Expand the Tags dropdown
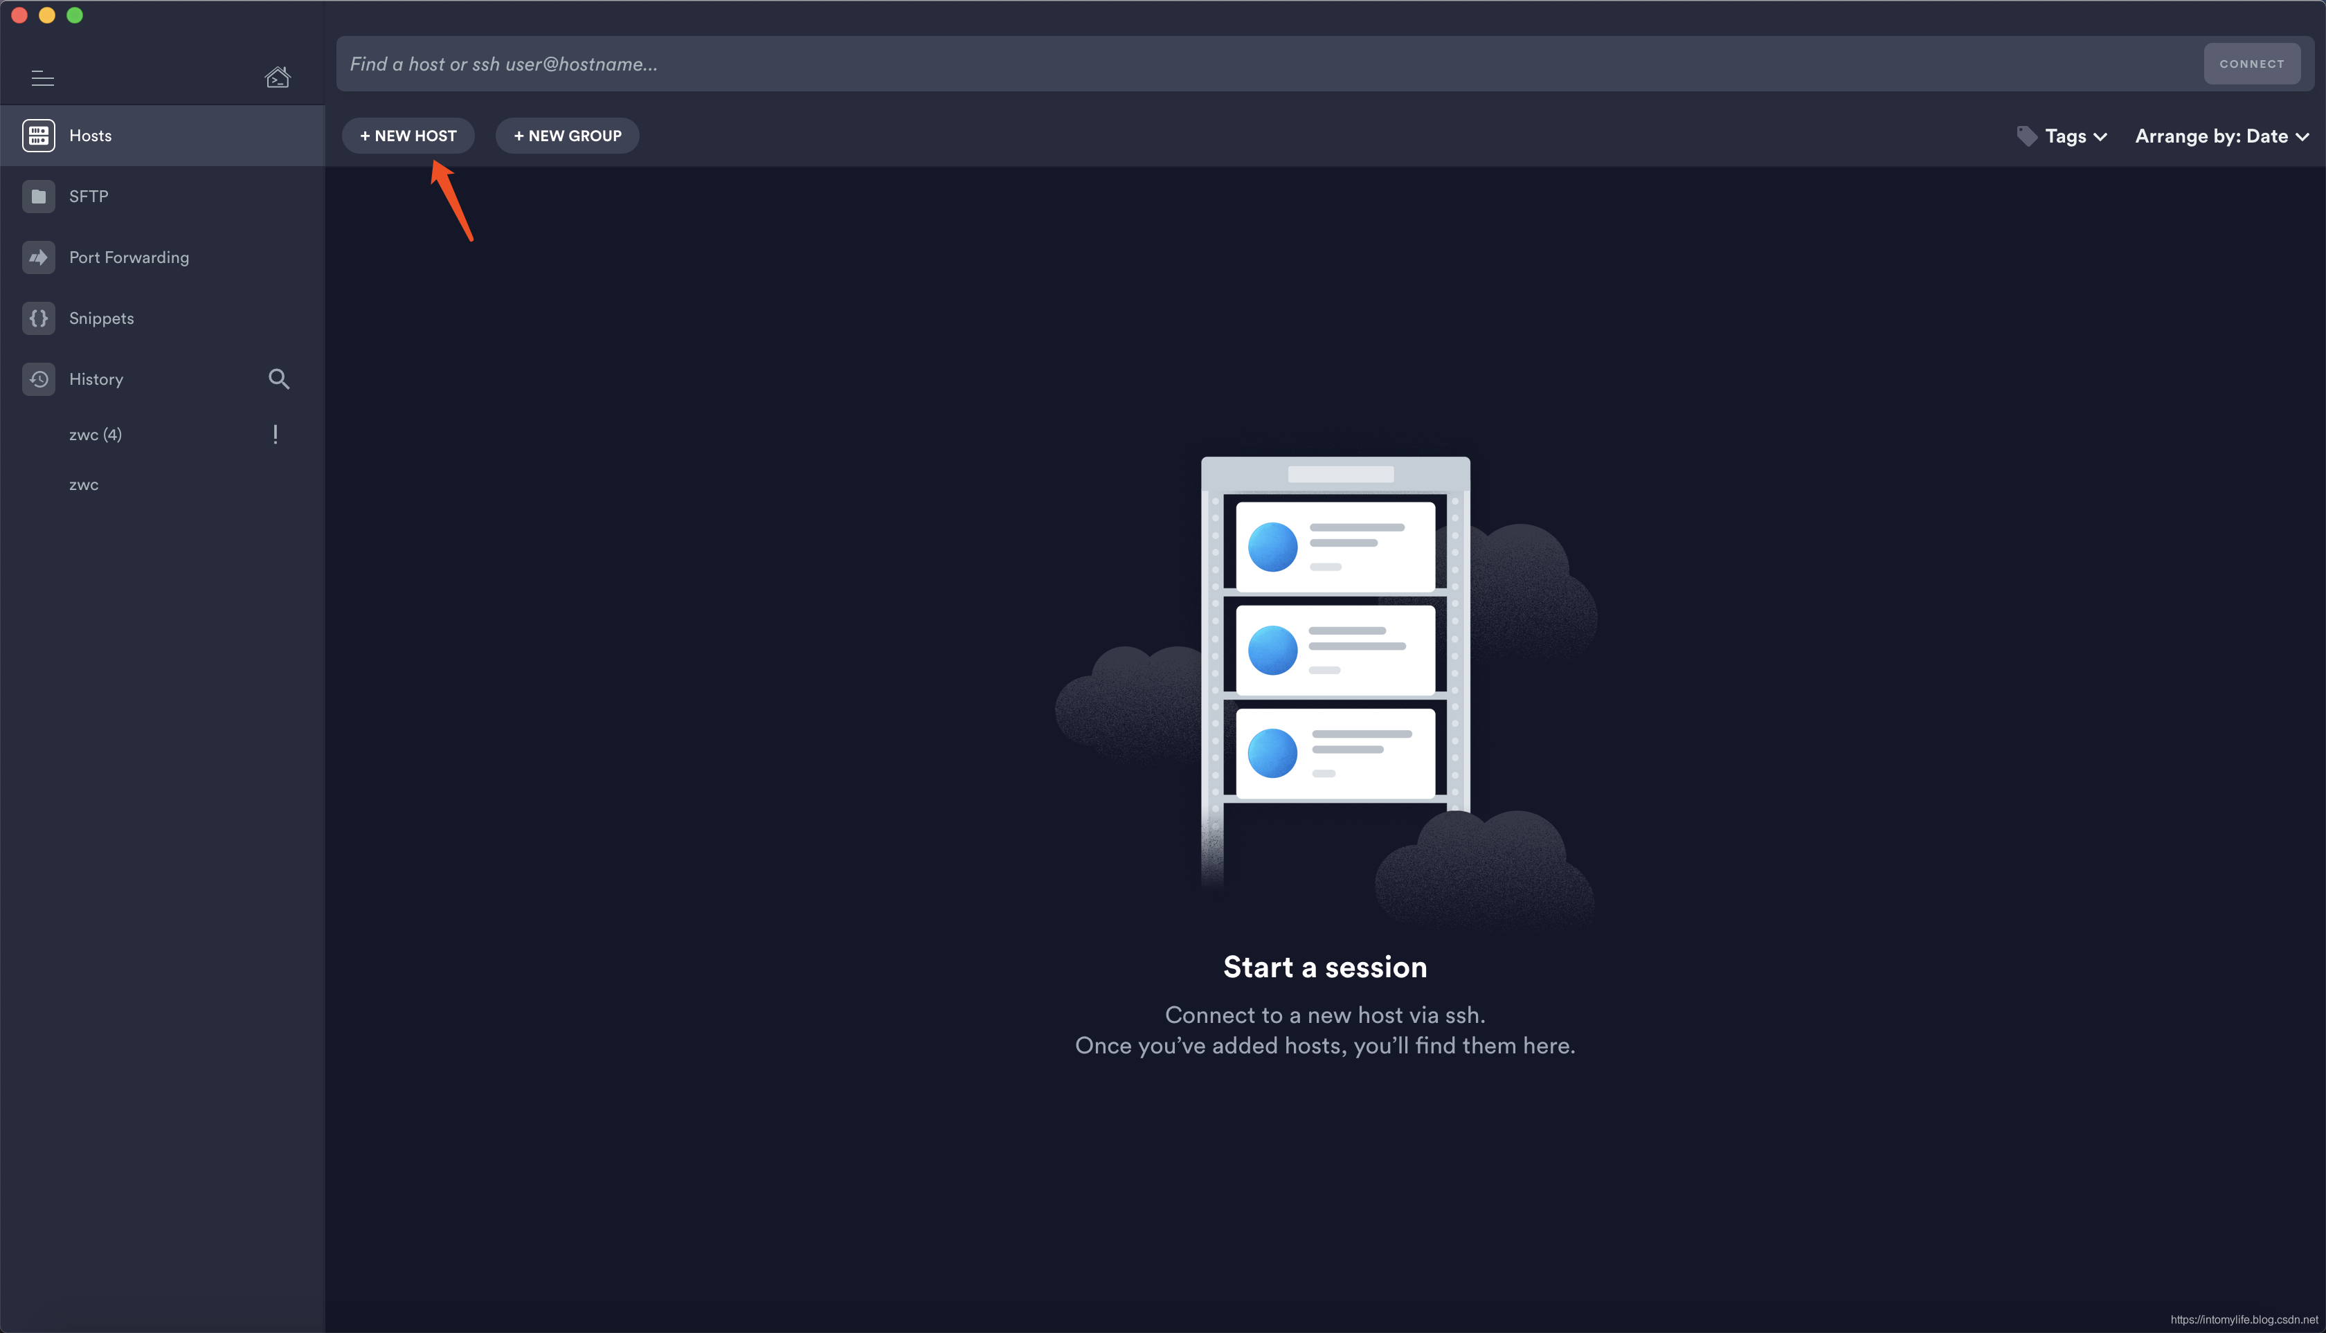This screenshot has width=2326, height=1333. tap(2075, 136)
